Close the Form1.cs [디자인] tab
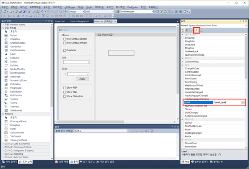Viewport: 249px width, 169px height. (115, 21)
